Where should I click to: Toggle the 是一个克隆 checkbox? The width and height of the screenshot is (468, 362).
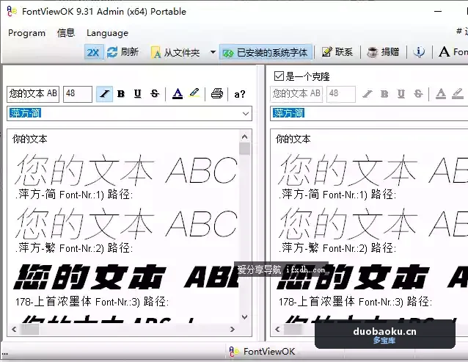click(279, 76)
